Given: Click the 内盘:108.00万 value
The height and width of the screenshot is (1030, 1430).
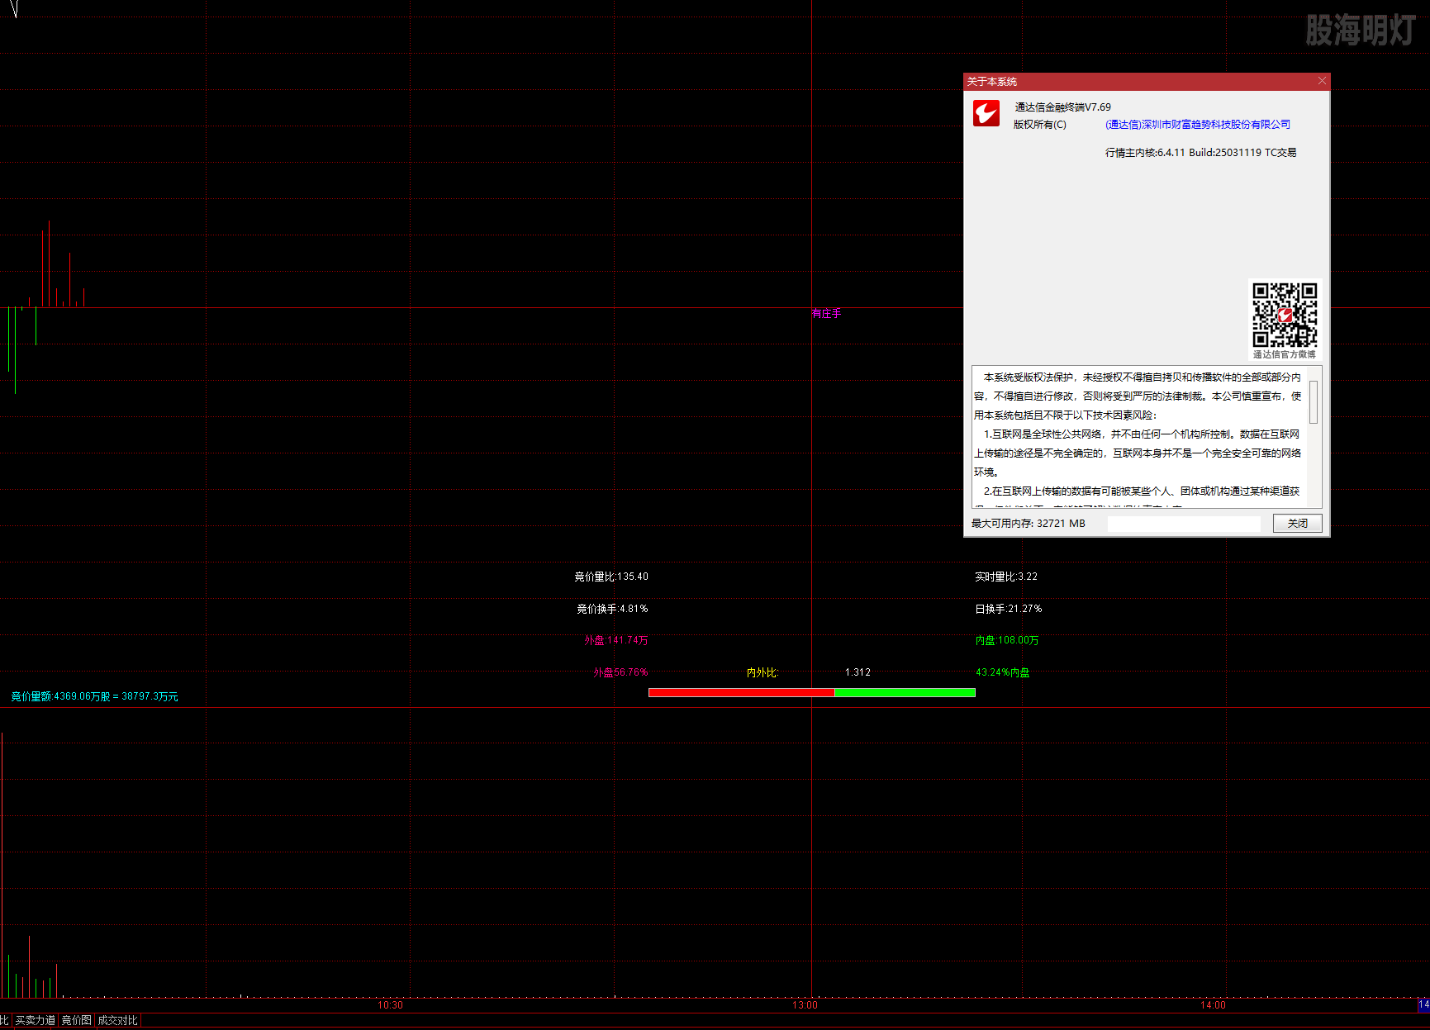Looking at the screenshot, I should click(x=1007, y=640).
